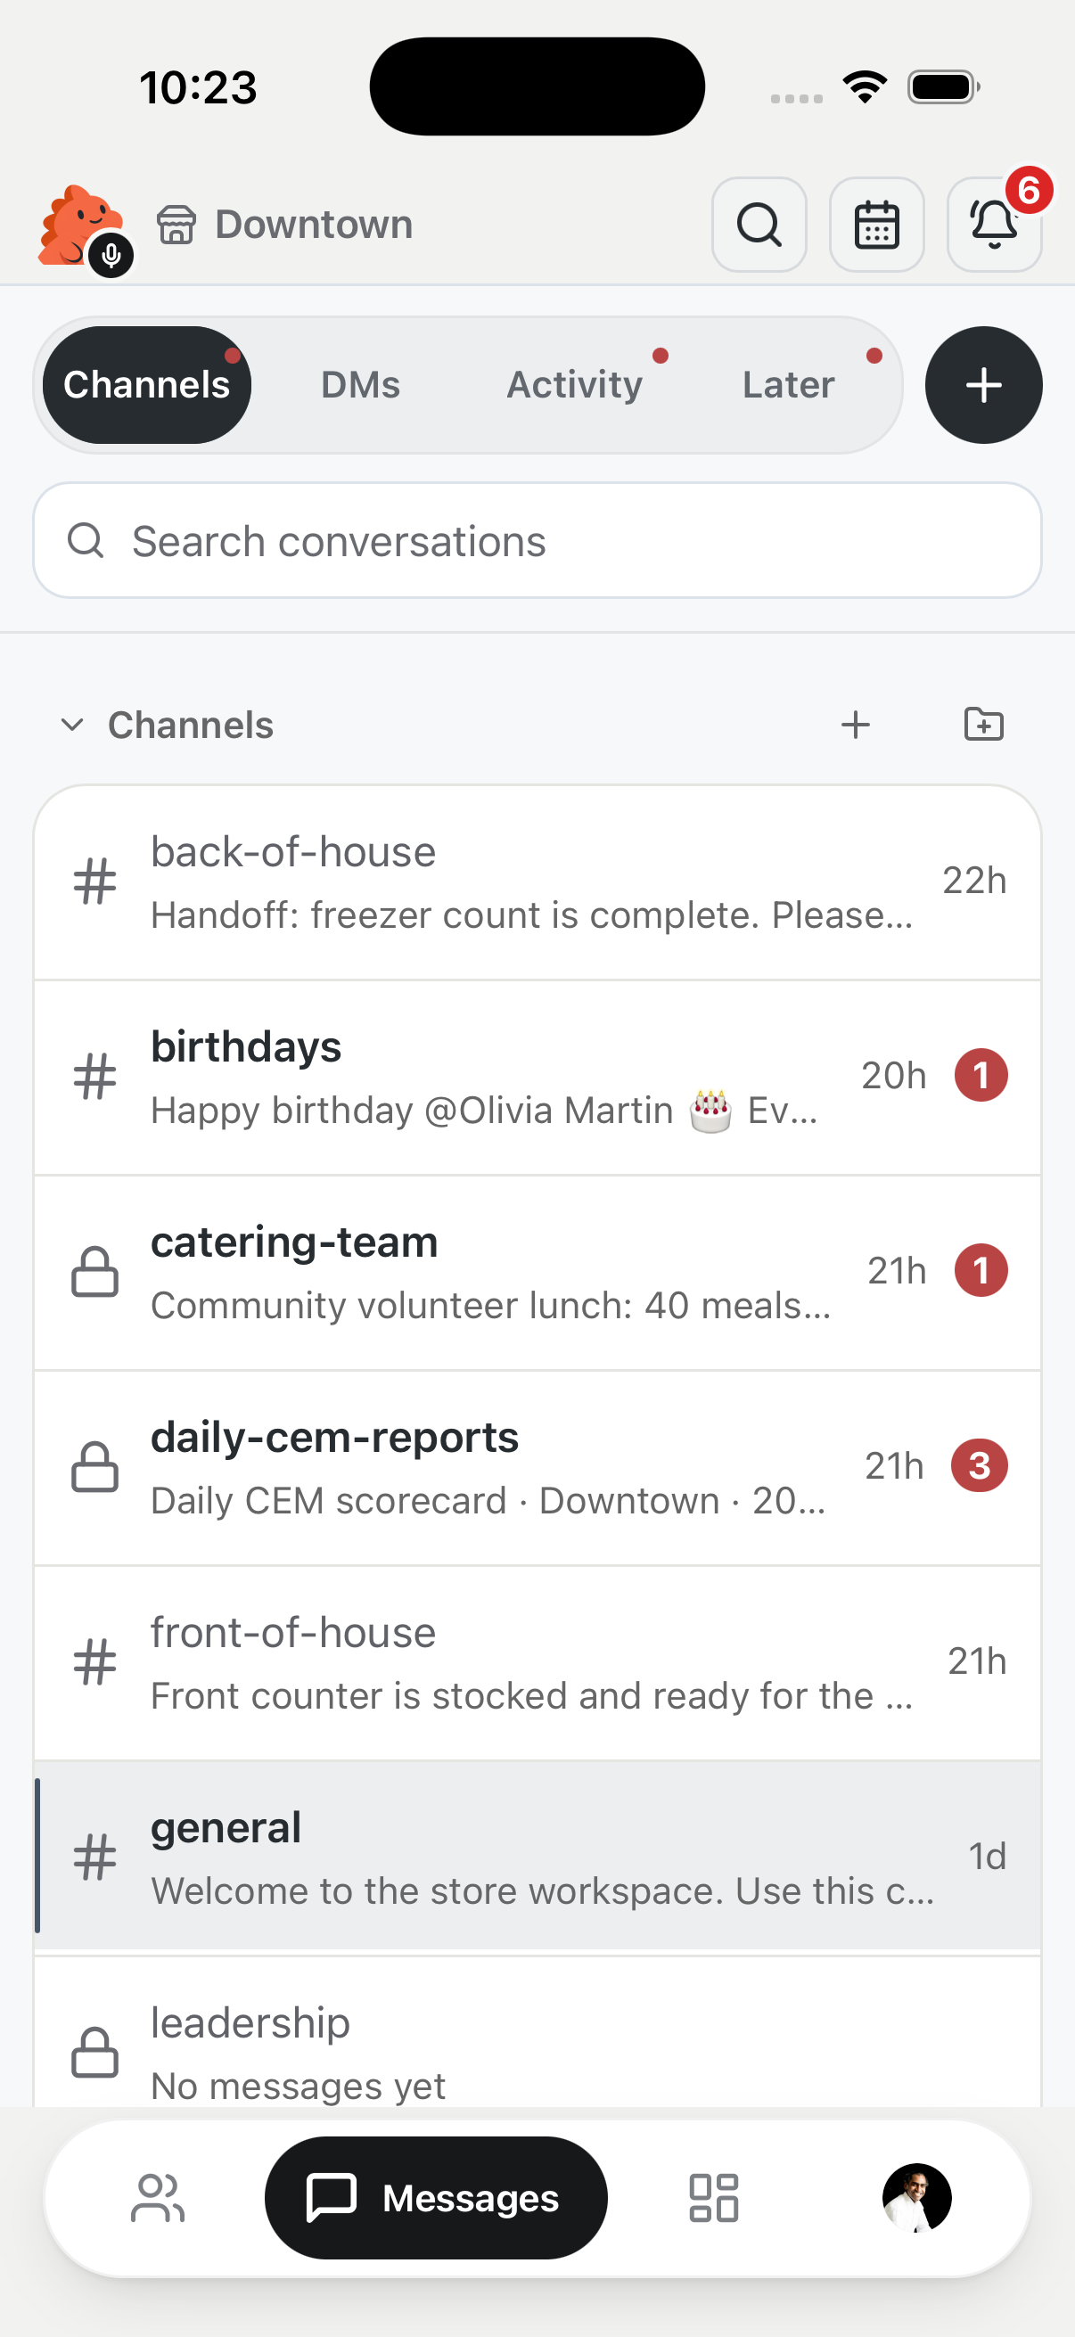Switch to the Channels tab
Image resolution: width=1075 pixels, height=2337 pixels.
tap(147, 385)
